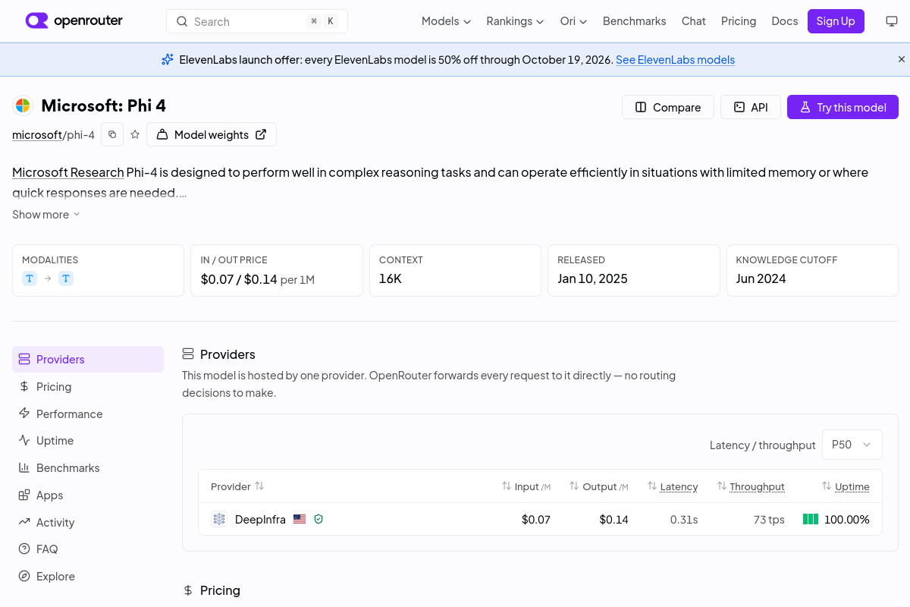Jump to Pricing in the left sidebar

[x=88, y=386]
